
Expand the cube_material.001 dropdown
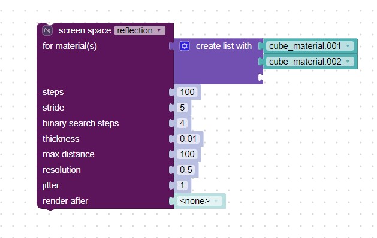[310, 46]
